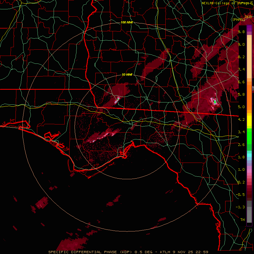Click the cyan band in the color bar
The height and width of the screenshot is (254, 254).
[x=249, y=155]
